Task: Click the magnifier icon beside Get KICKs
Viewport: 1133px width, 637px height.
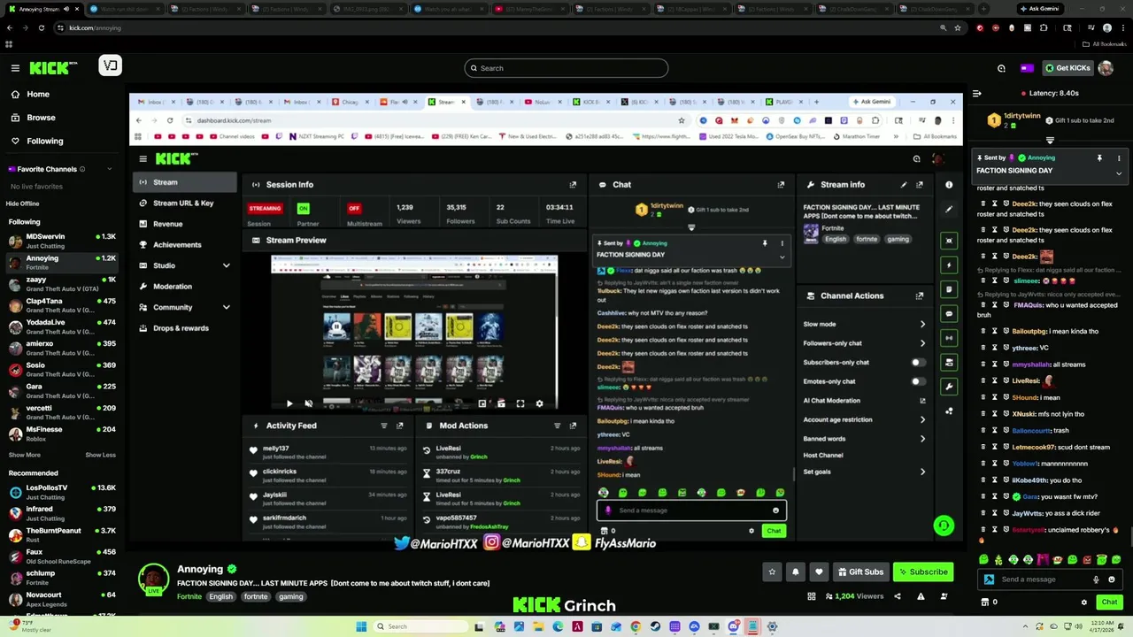Action: [1001, 68]
